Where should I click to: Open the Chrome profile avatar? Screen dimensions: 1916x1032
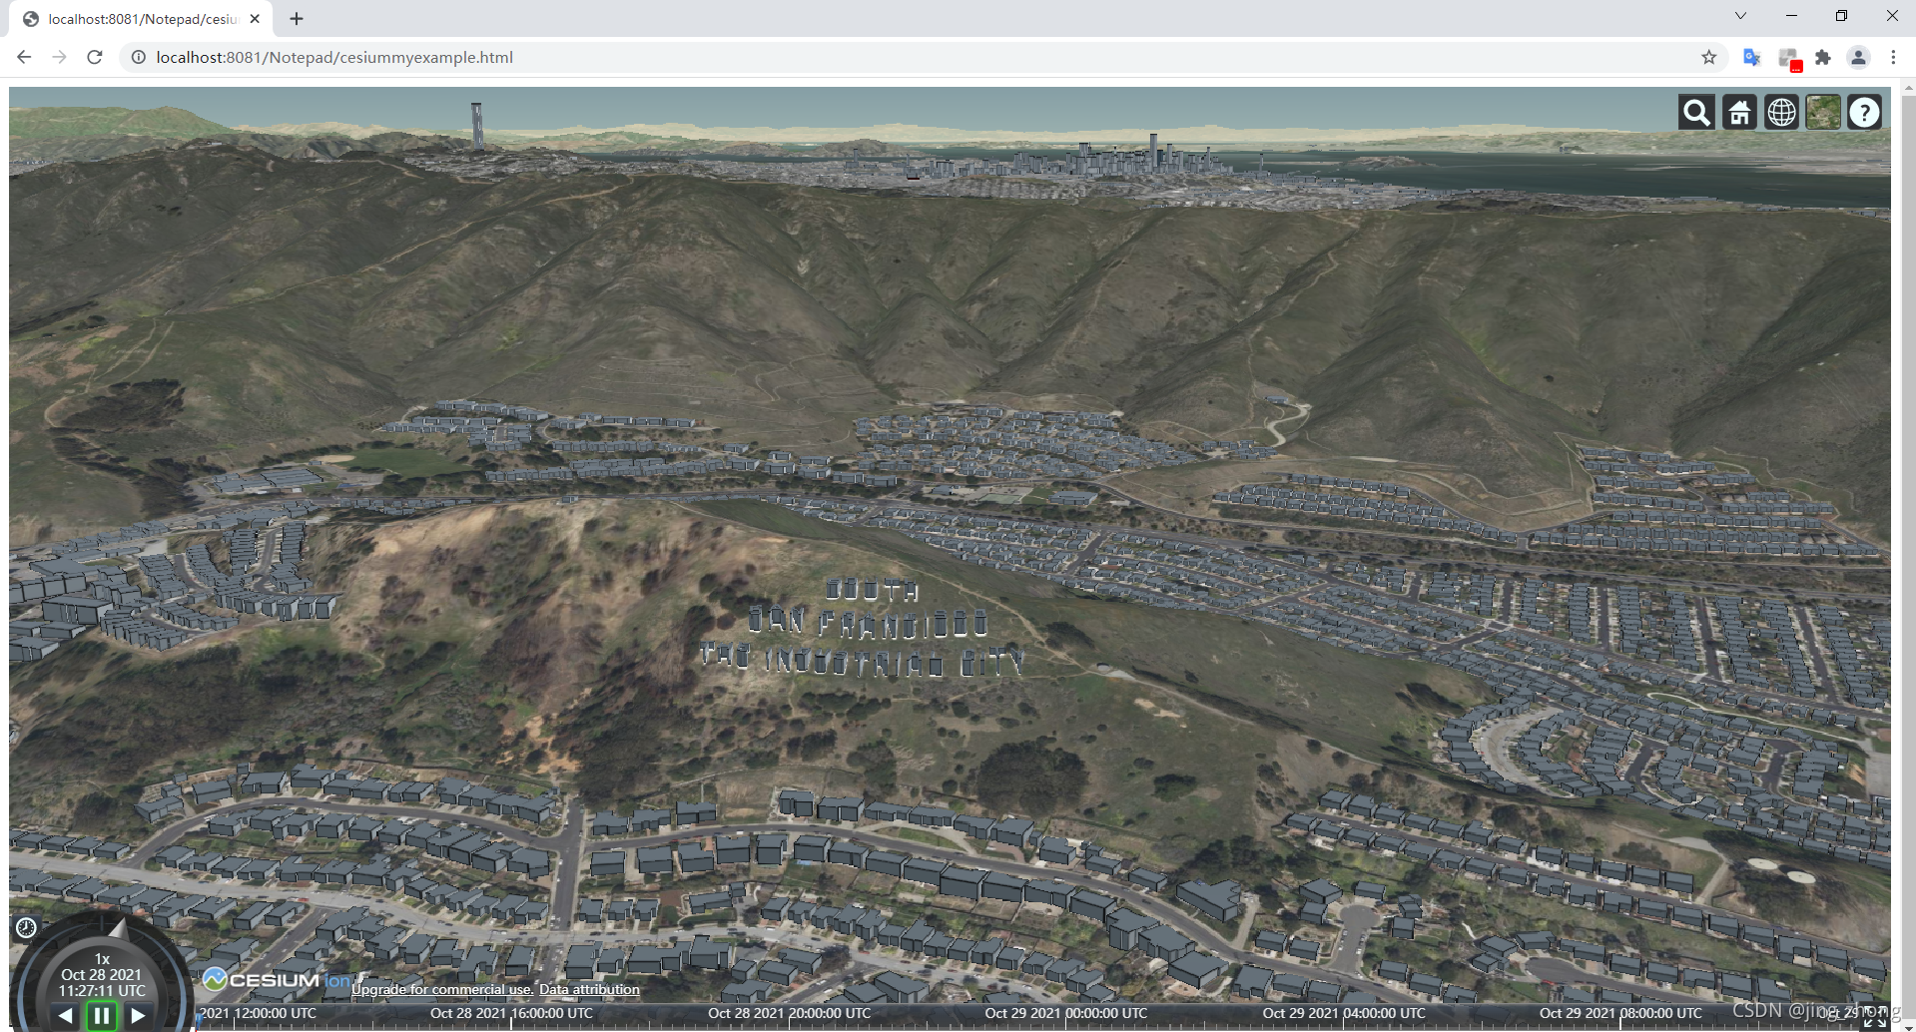click(1858, 57)
